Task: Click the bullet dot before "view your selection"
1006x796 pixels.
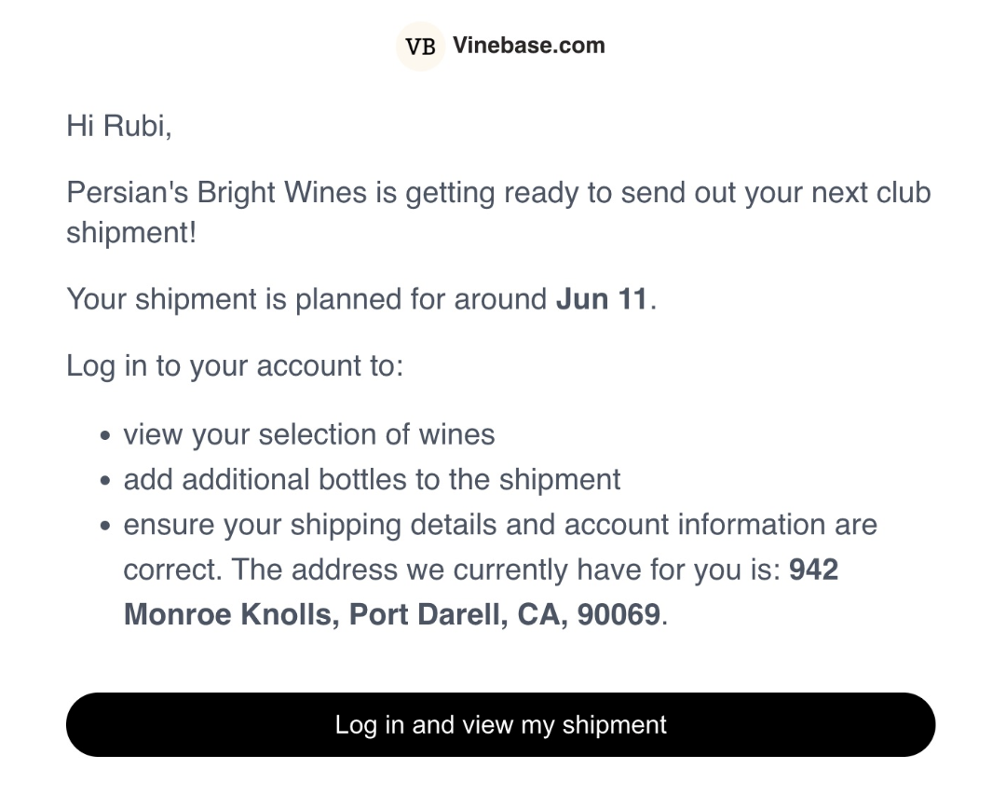Action: [105, 436]
